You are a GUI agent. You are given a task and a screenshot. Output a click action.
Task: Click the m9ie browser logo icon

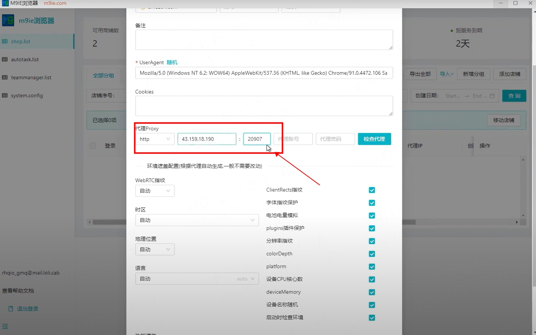(8, 20)
